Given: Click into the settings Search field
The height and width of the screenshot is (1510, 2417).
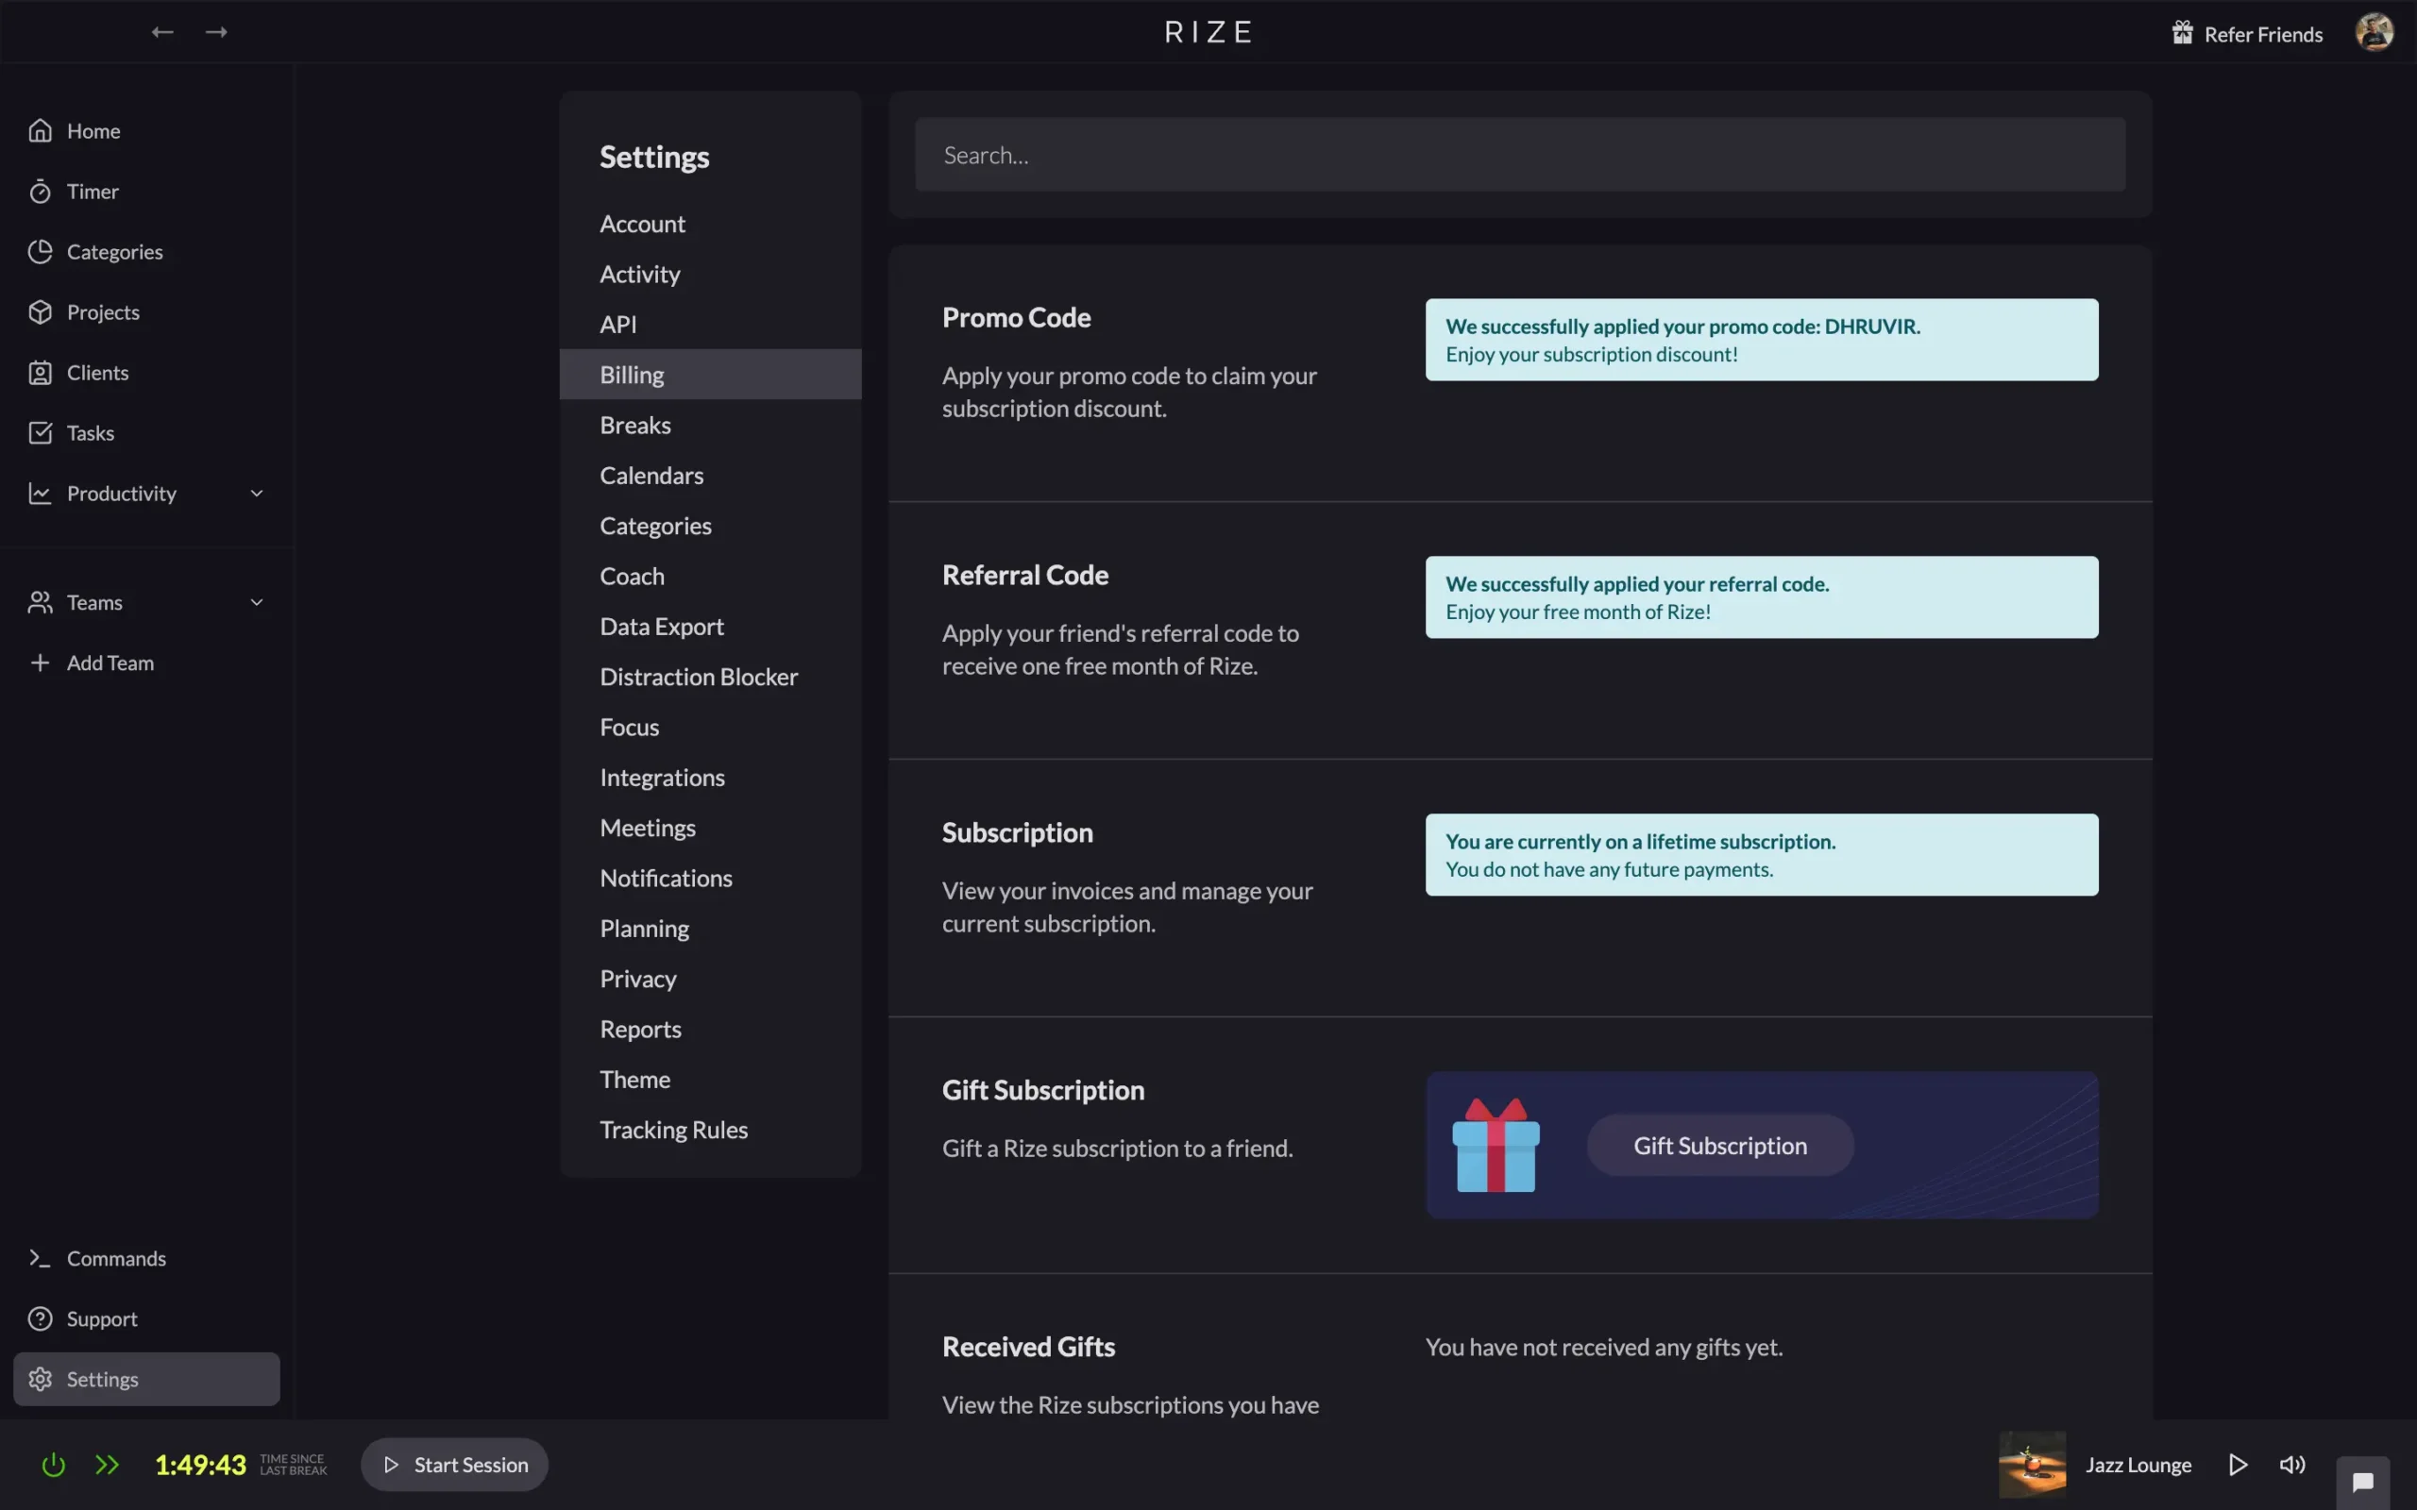Looking at the screenshot, I should coord(1519,155).
